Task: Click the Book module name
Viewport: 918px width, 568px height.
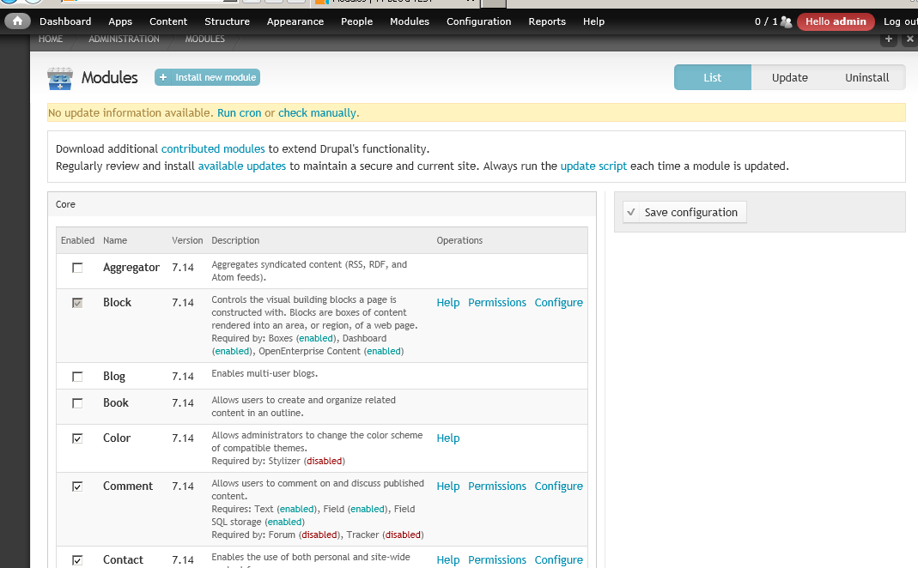Action: (x=116, y=403)
